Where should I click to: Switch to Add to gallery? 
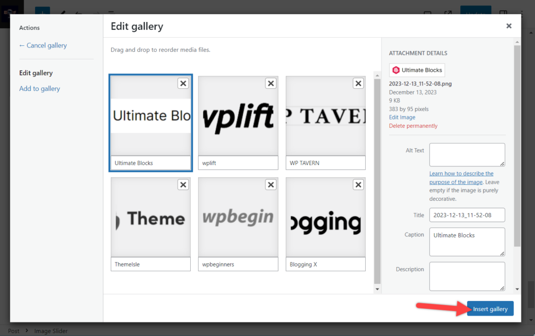coord(39,88)
